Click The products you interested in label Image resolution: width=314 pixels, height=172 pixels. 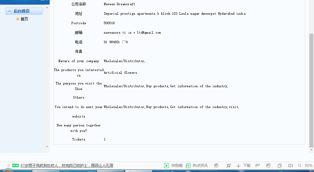click(x=79, y=73)
